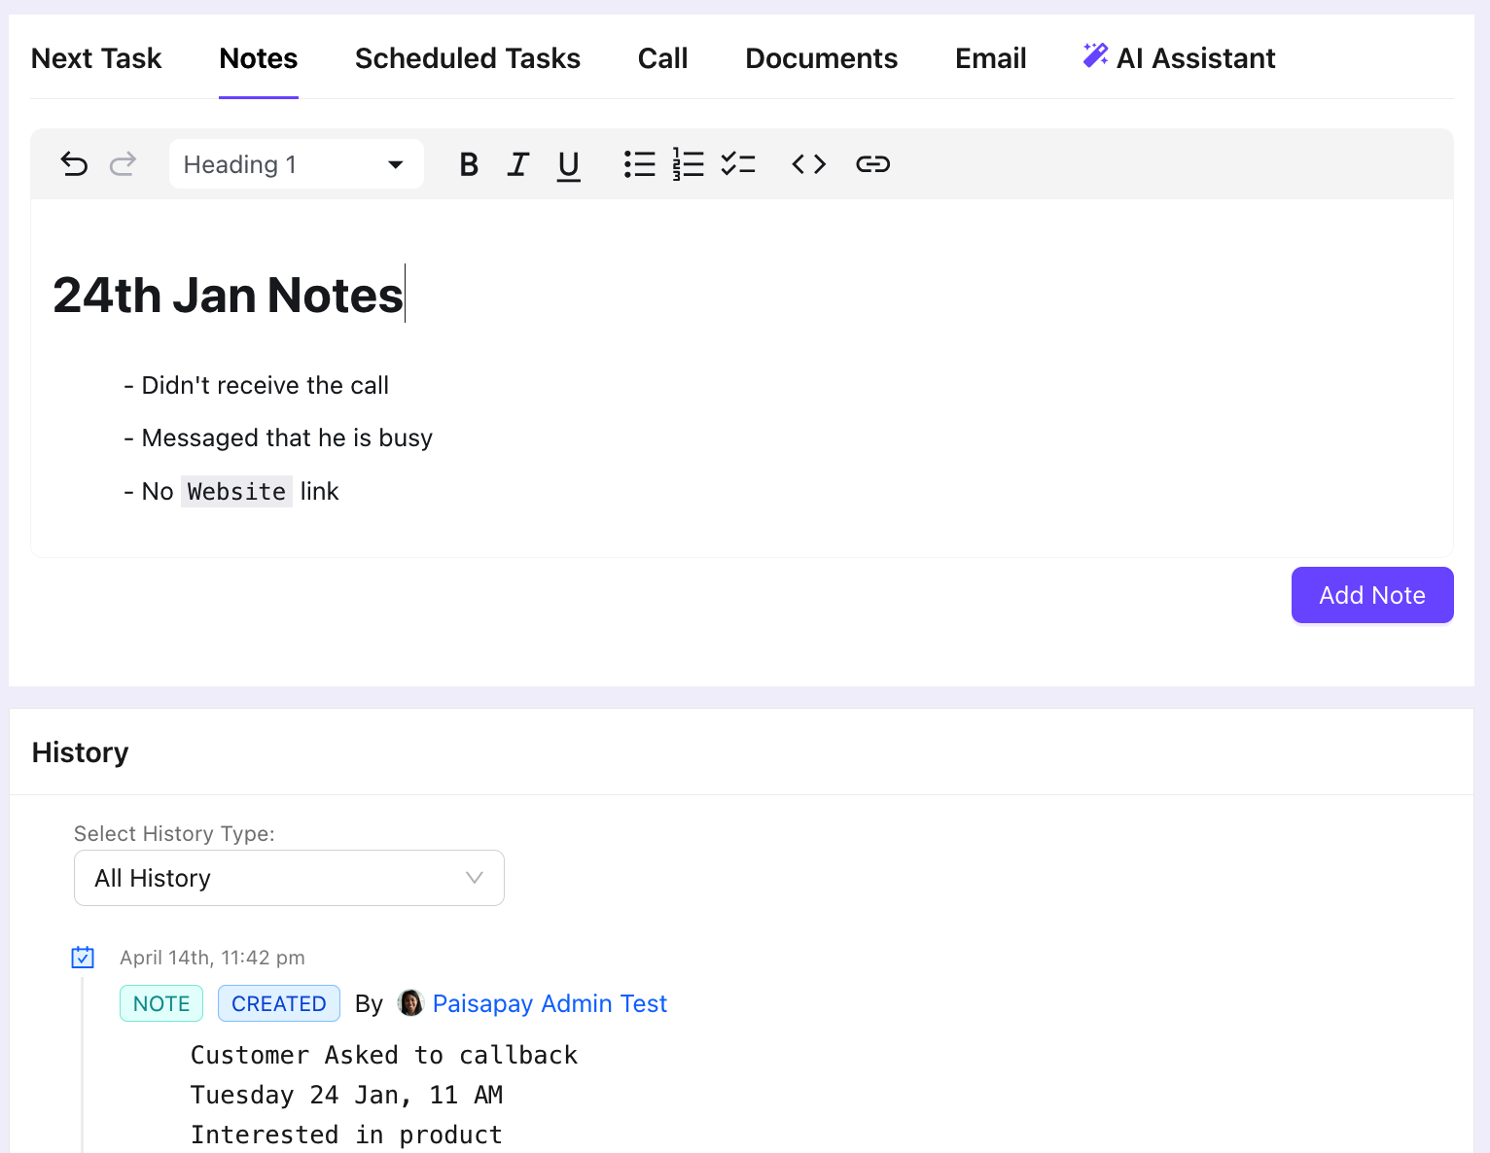1490x1153 pixels.
Task: Insert a hyperlink with link icon
Action: [872, 164]
